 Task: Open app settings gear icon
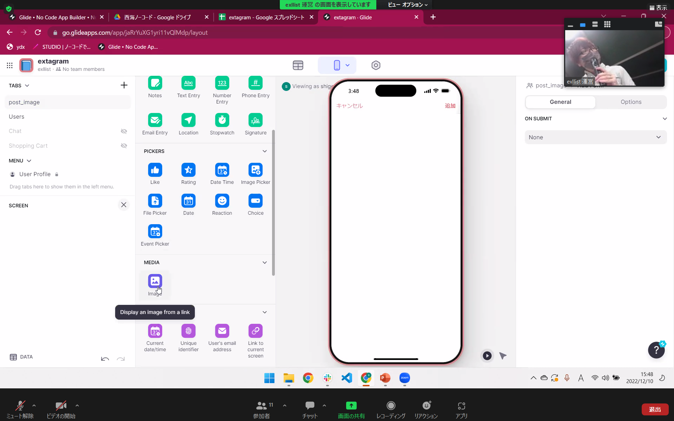coord(376,65)
